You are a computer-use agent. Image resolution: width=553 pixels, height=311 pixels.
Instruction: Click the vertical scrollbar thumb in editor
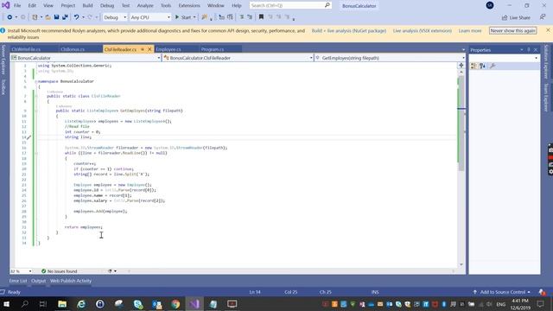pos(461,124)
